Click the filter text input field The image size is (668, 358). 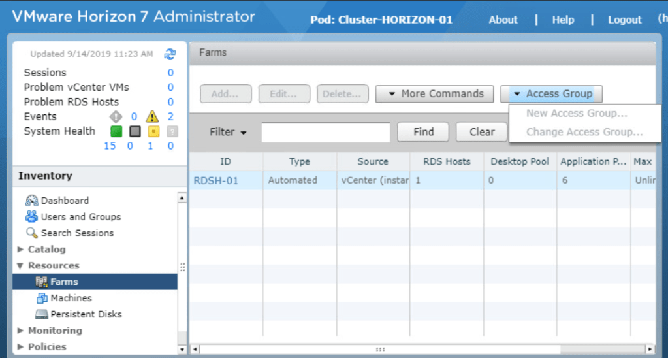[325, 132]
